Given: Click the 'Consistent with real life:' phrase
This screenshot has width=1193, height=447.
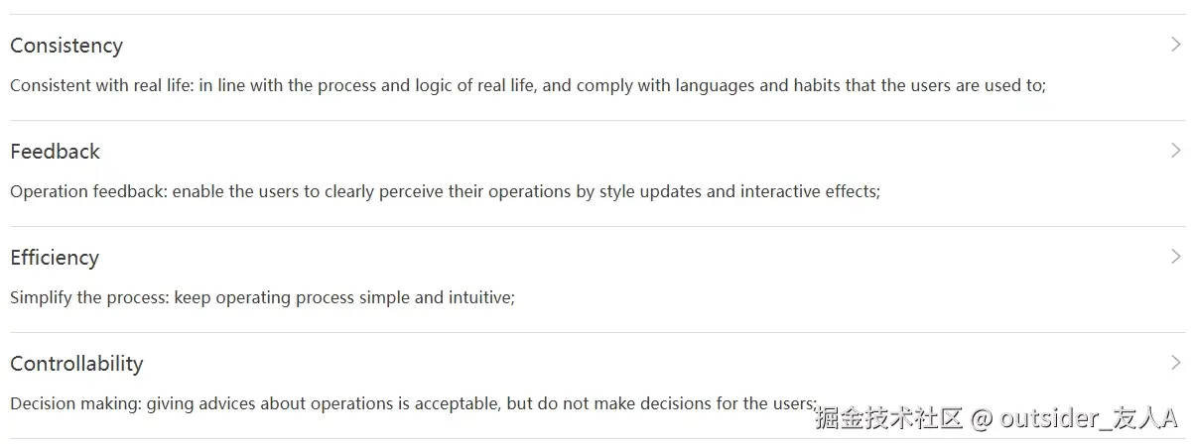Looking at the screenshot, I should [x=101, y=85].
